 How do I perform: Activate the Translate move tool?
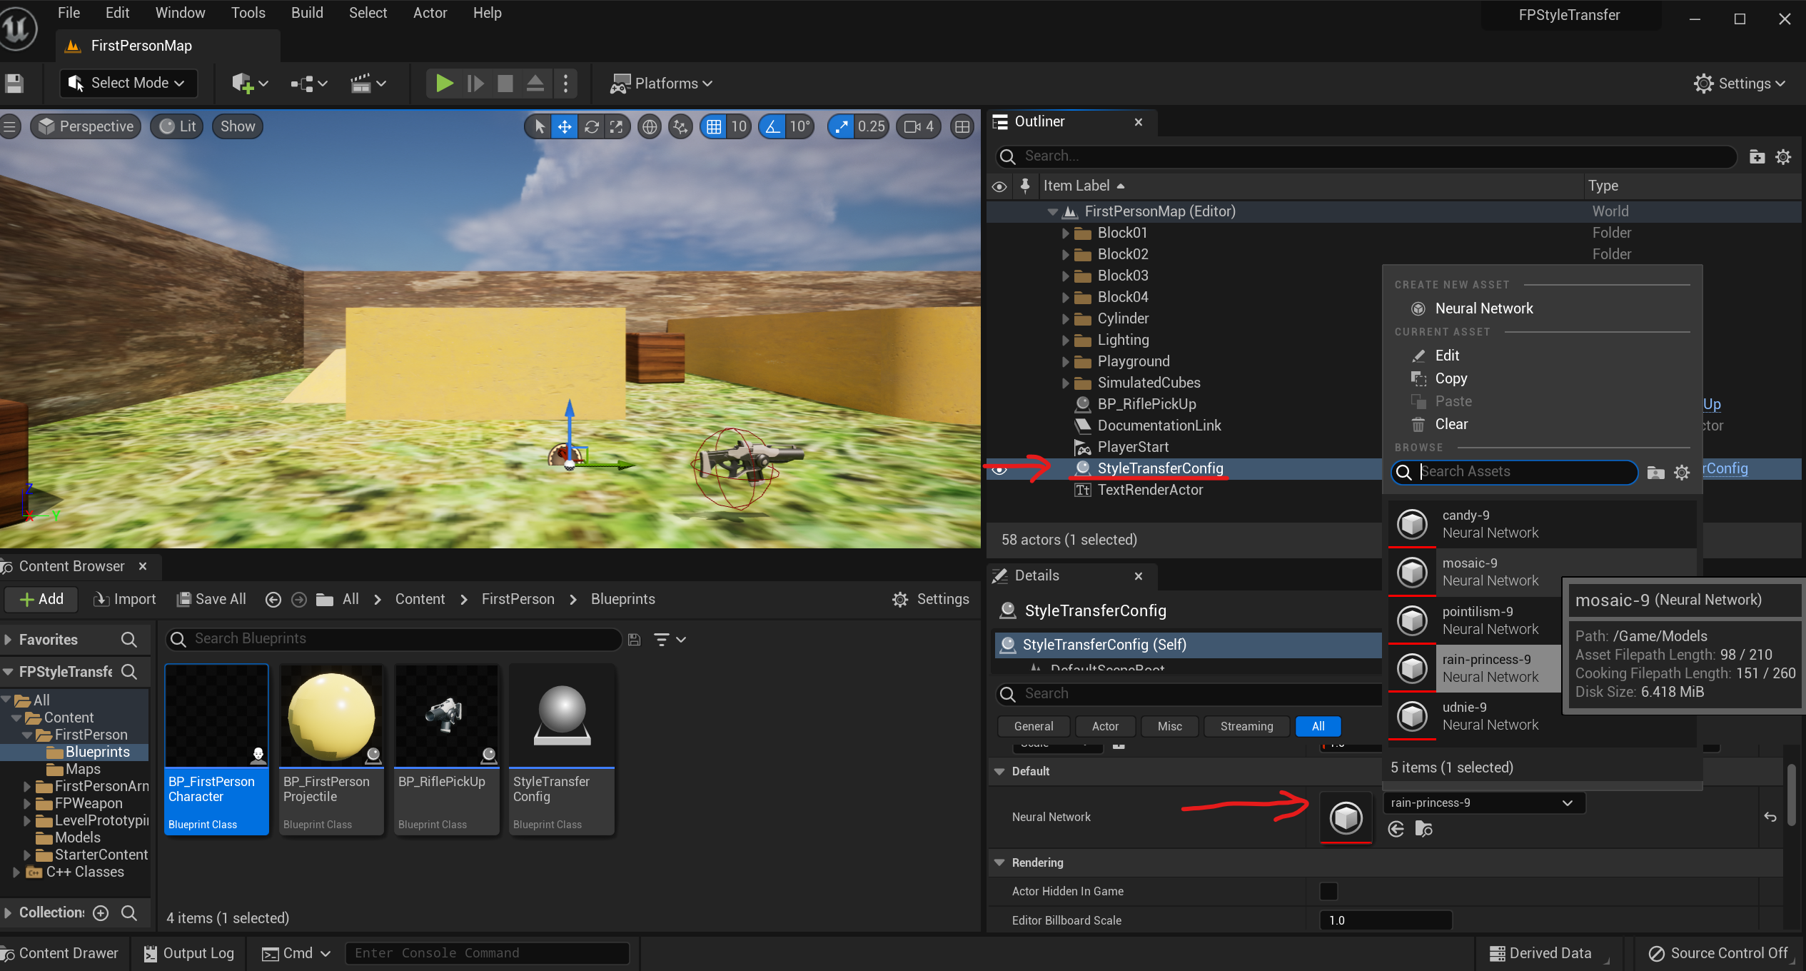(x=565, y=127)
